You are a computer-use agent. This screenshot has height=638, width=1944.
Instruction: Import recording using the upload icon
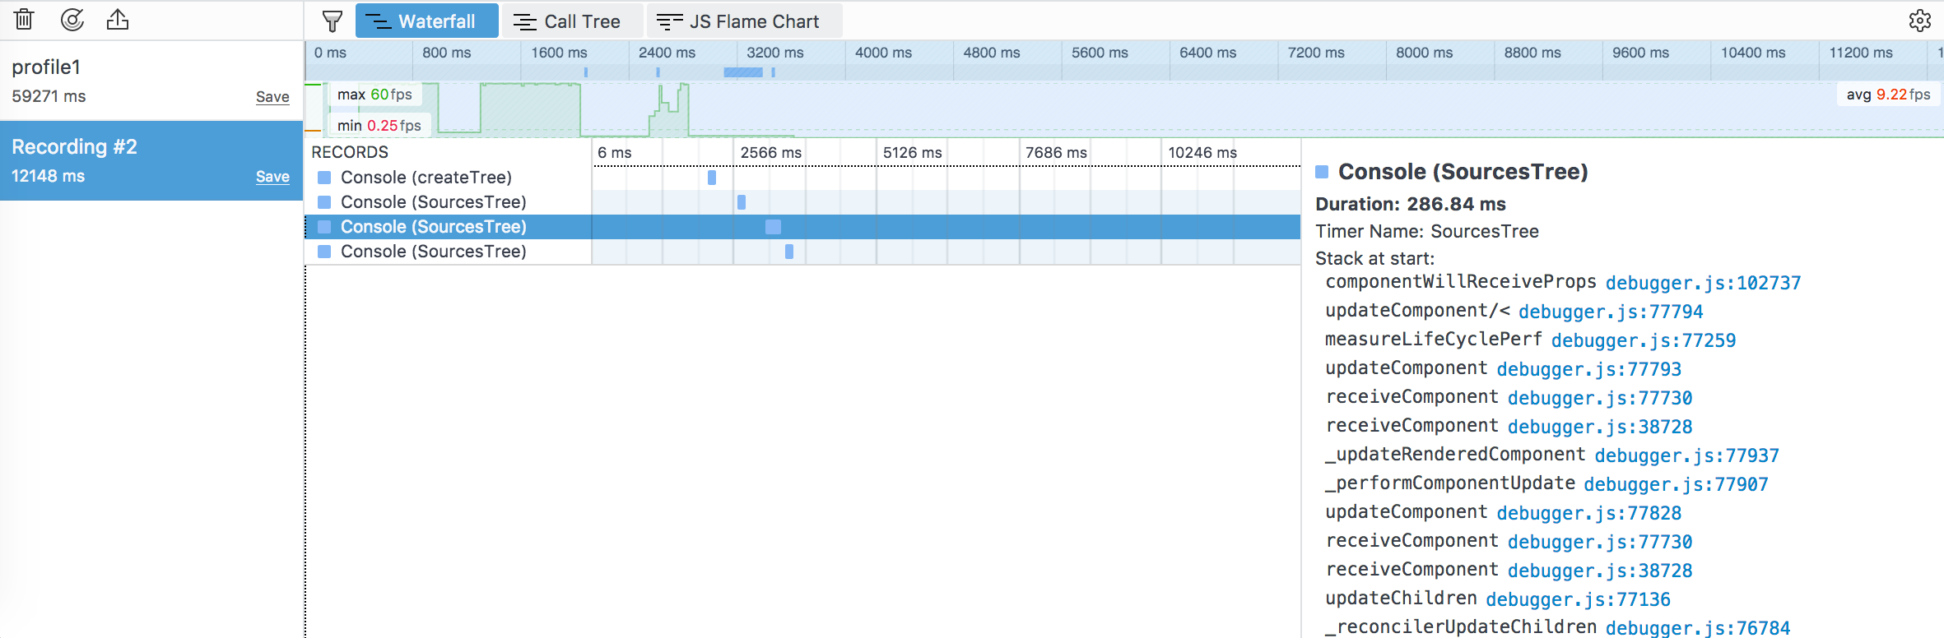[118, 20]
